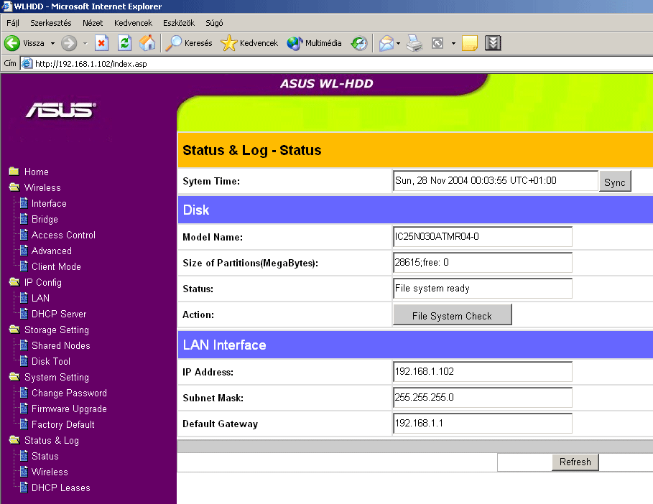The width and height of the screenshot is (653, 504).
Task: Click the ASUS logo
Action: [61, 111]
